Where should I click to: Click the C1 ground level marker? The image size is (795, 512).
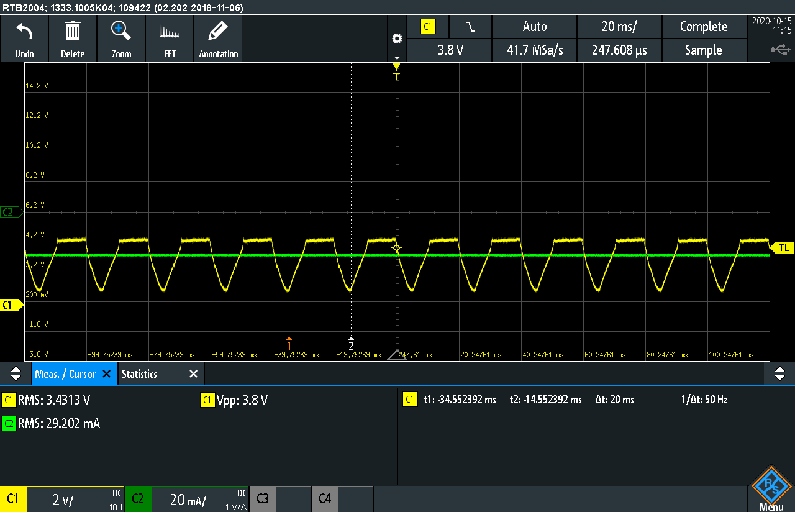[x=11, y=304]
